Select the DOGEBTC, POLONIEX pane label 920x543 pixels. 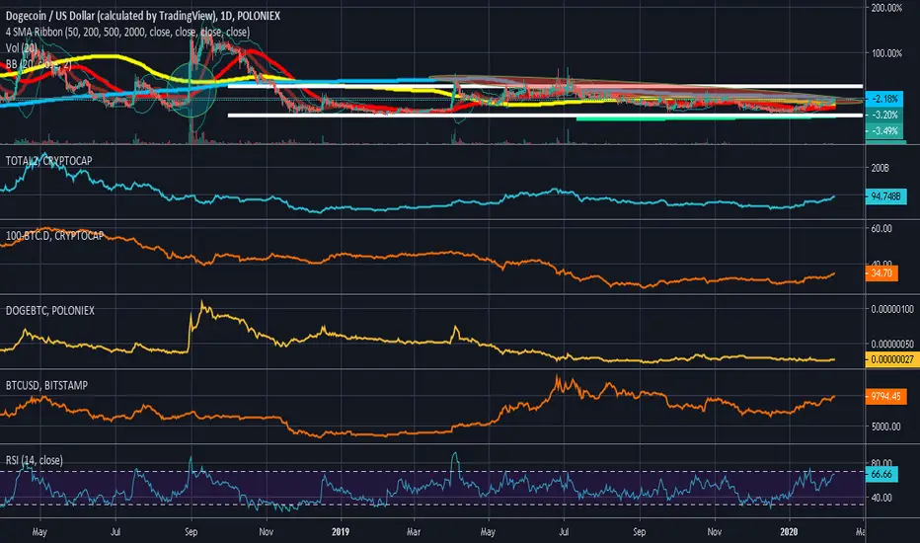pyautogui.click(x=50, y=311)
